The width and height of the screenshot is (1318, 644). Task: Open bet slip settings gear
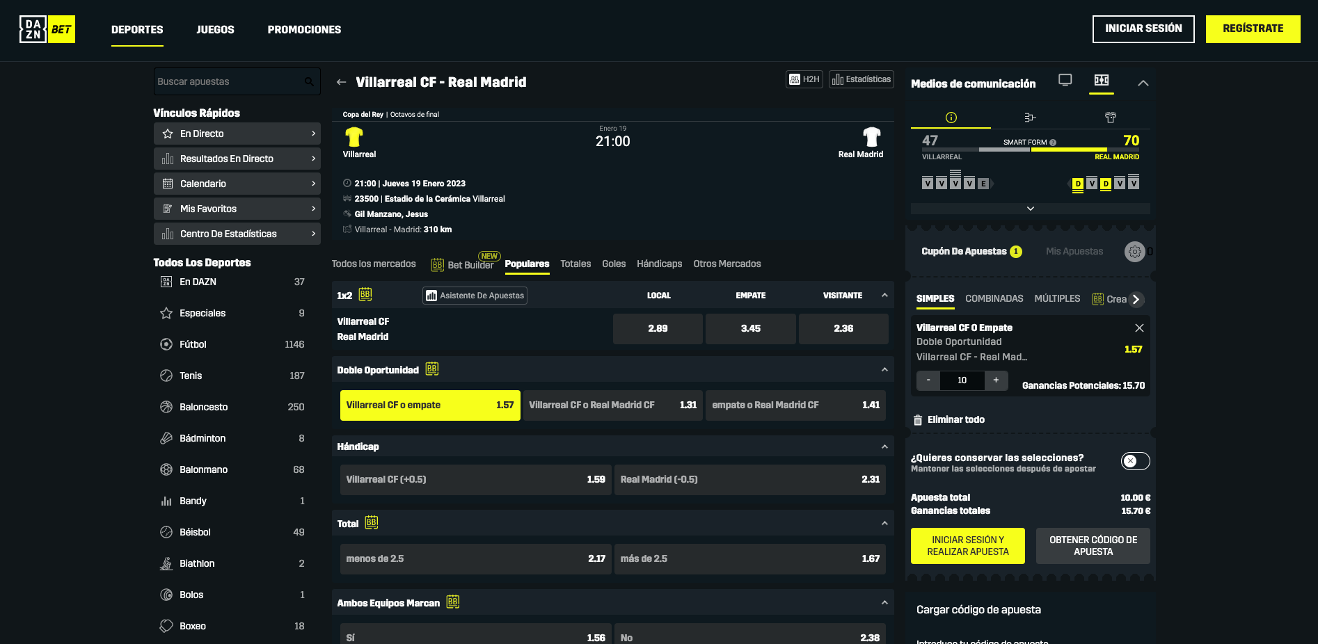(x=1135, y=252)
